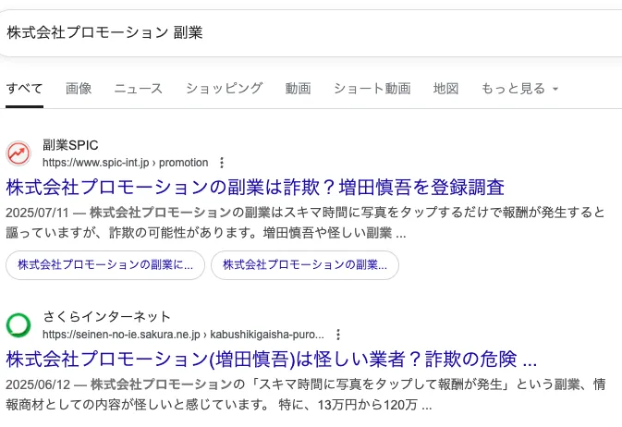Image resolution: width=622 pixels, height=427 pixels.
Task: Switch to the ショート動画 tab
Action: coord(372,89)
